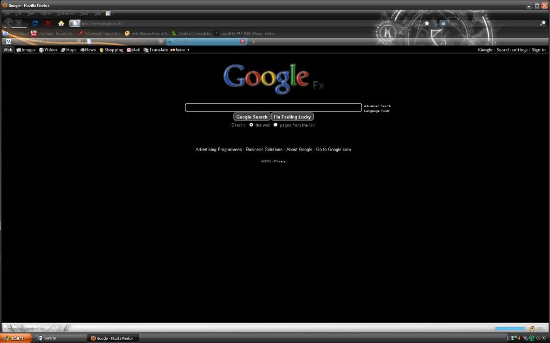
Task: Go to Google Videos
Action: coord(48,50)
